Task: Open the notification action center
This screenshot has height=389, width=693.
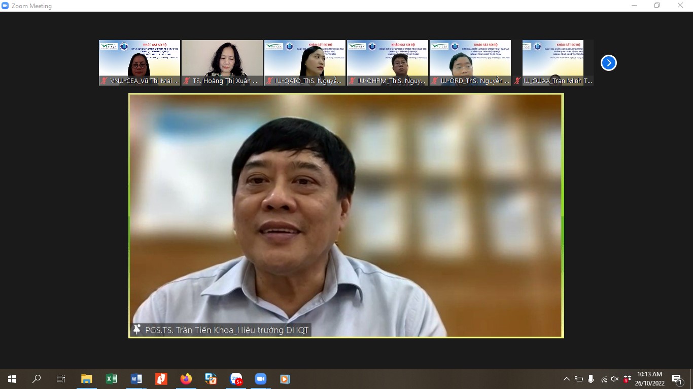Action: pos(677,379)
